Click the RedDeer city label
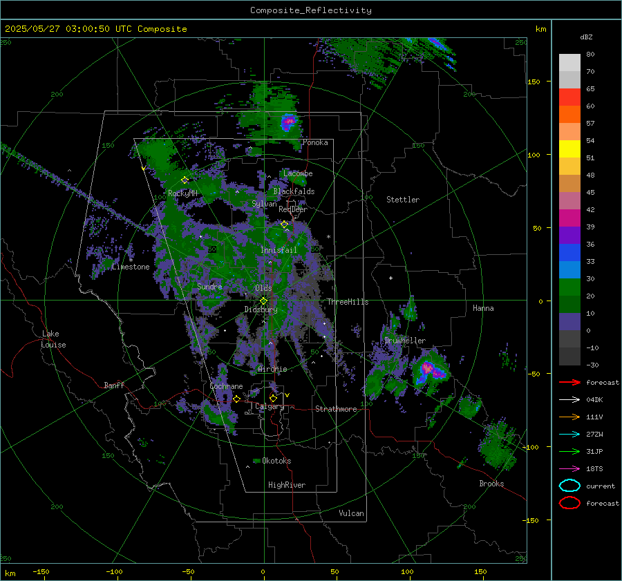 coord(293,209)
